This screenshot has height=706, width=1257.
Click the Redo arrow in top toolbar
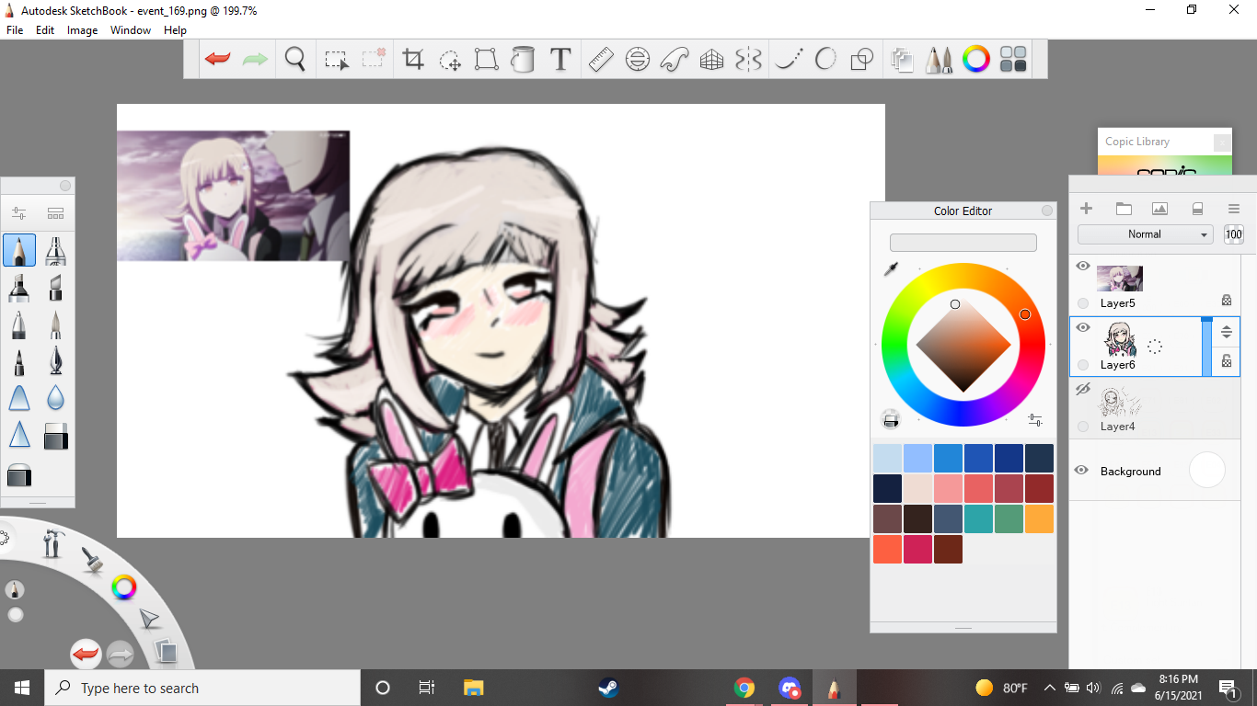click(x=255, y=60)
